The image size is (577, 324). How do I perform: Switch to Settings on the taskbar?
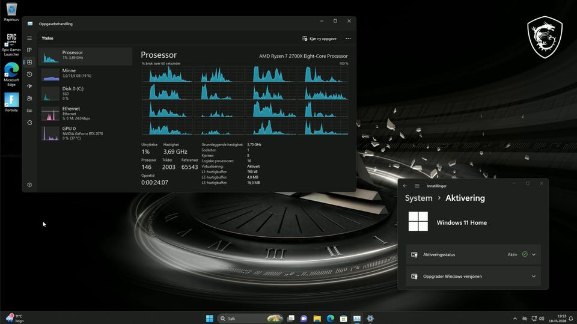pyautogui.click(x=370, y=319)
